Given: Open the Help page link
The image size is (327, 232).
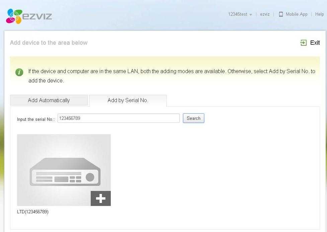Looking at the screenshot, I should point(319,14).
